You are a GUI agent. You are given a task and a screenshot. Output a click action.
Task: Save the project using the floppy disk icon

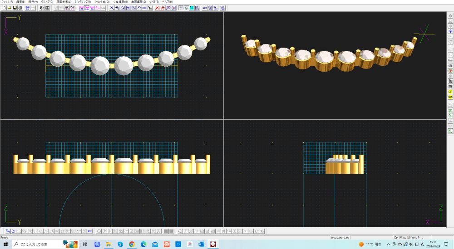pyautogui.click(x=15, y=8)
